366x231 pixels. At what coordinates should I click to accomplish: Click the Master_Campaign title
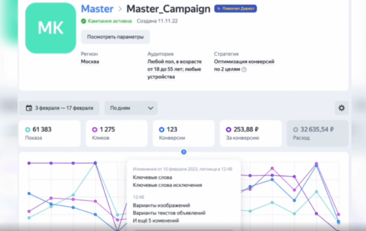[168, 9]
